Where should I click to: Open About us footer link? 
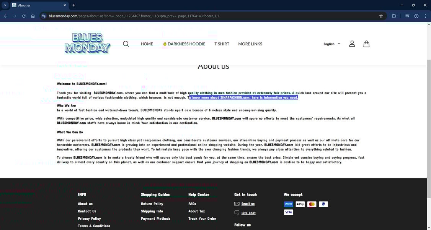point(85,204)
